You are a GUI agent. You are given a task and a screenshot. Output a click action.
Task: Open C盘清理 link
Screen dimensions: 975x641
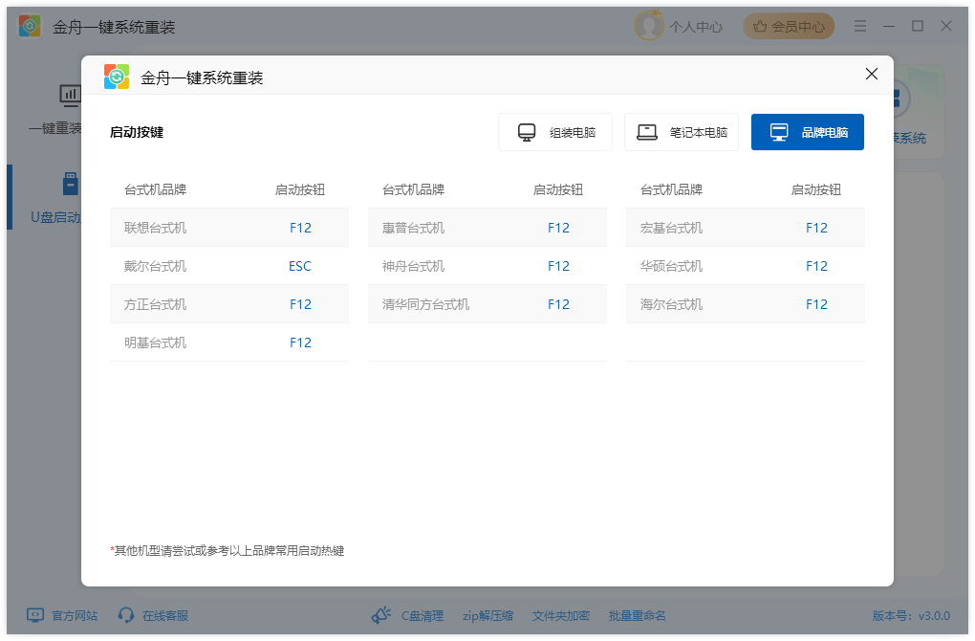tap(422, 615)
